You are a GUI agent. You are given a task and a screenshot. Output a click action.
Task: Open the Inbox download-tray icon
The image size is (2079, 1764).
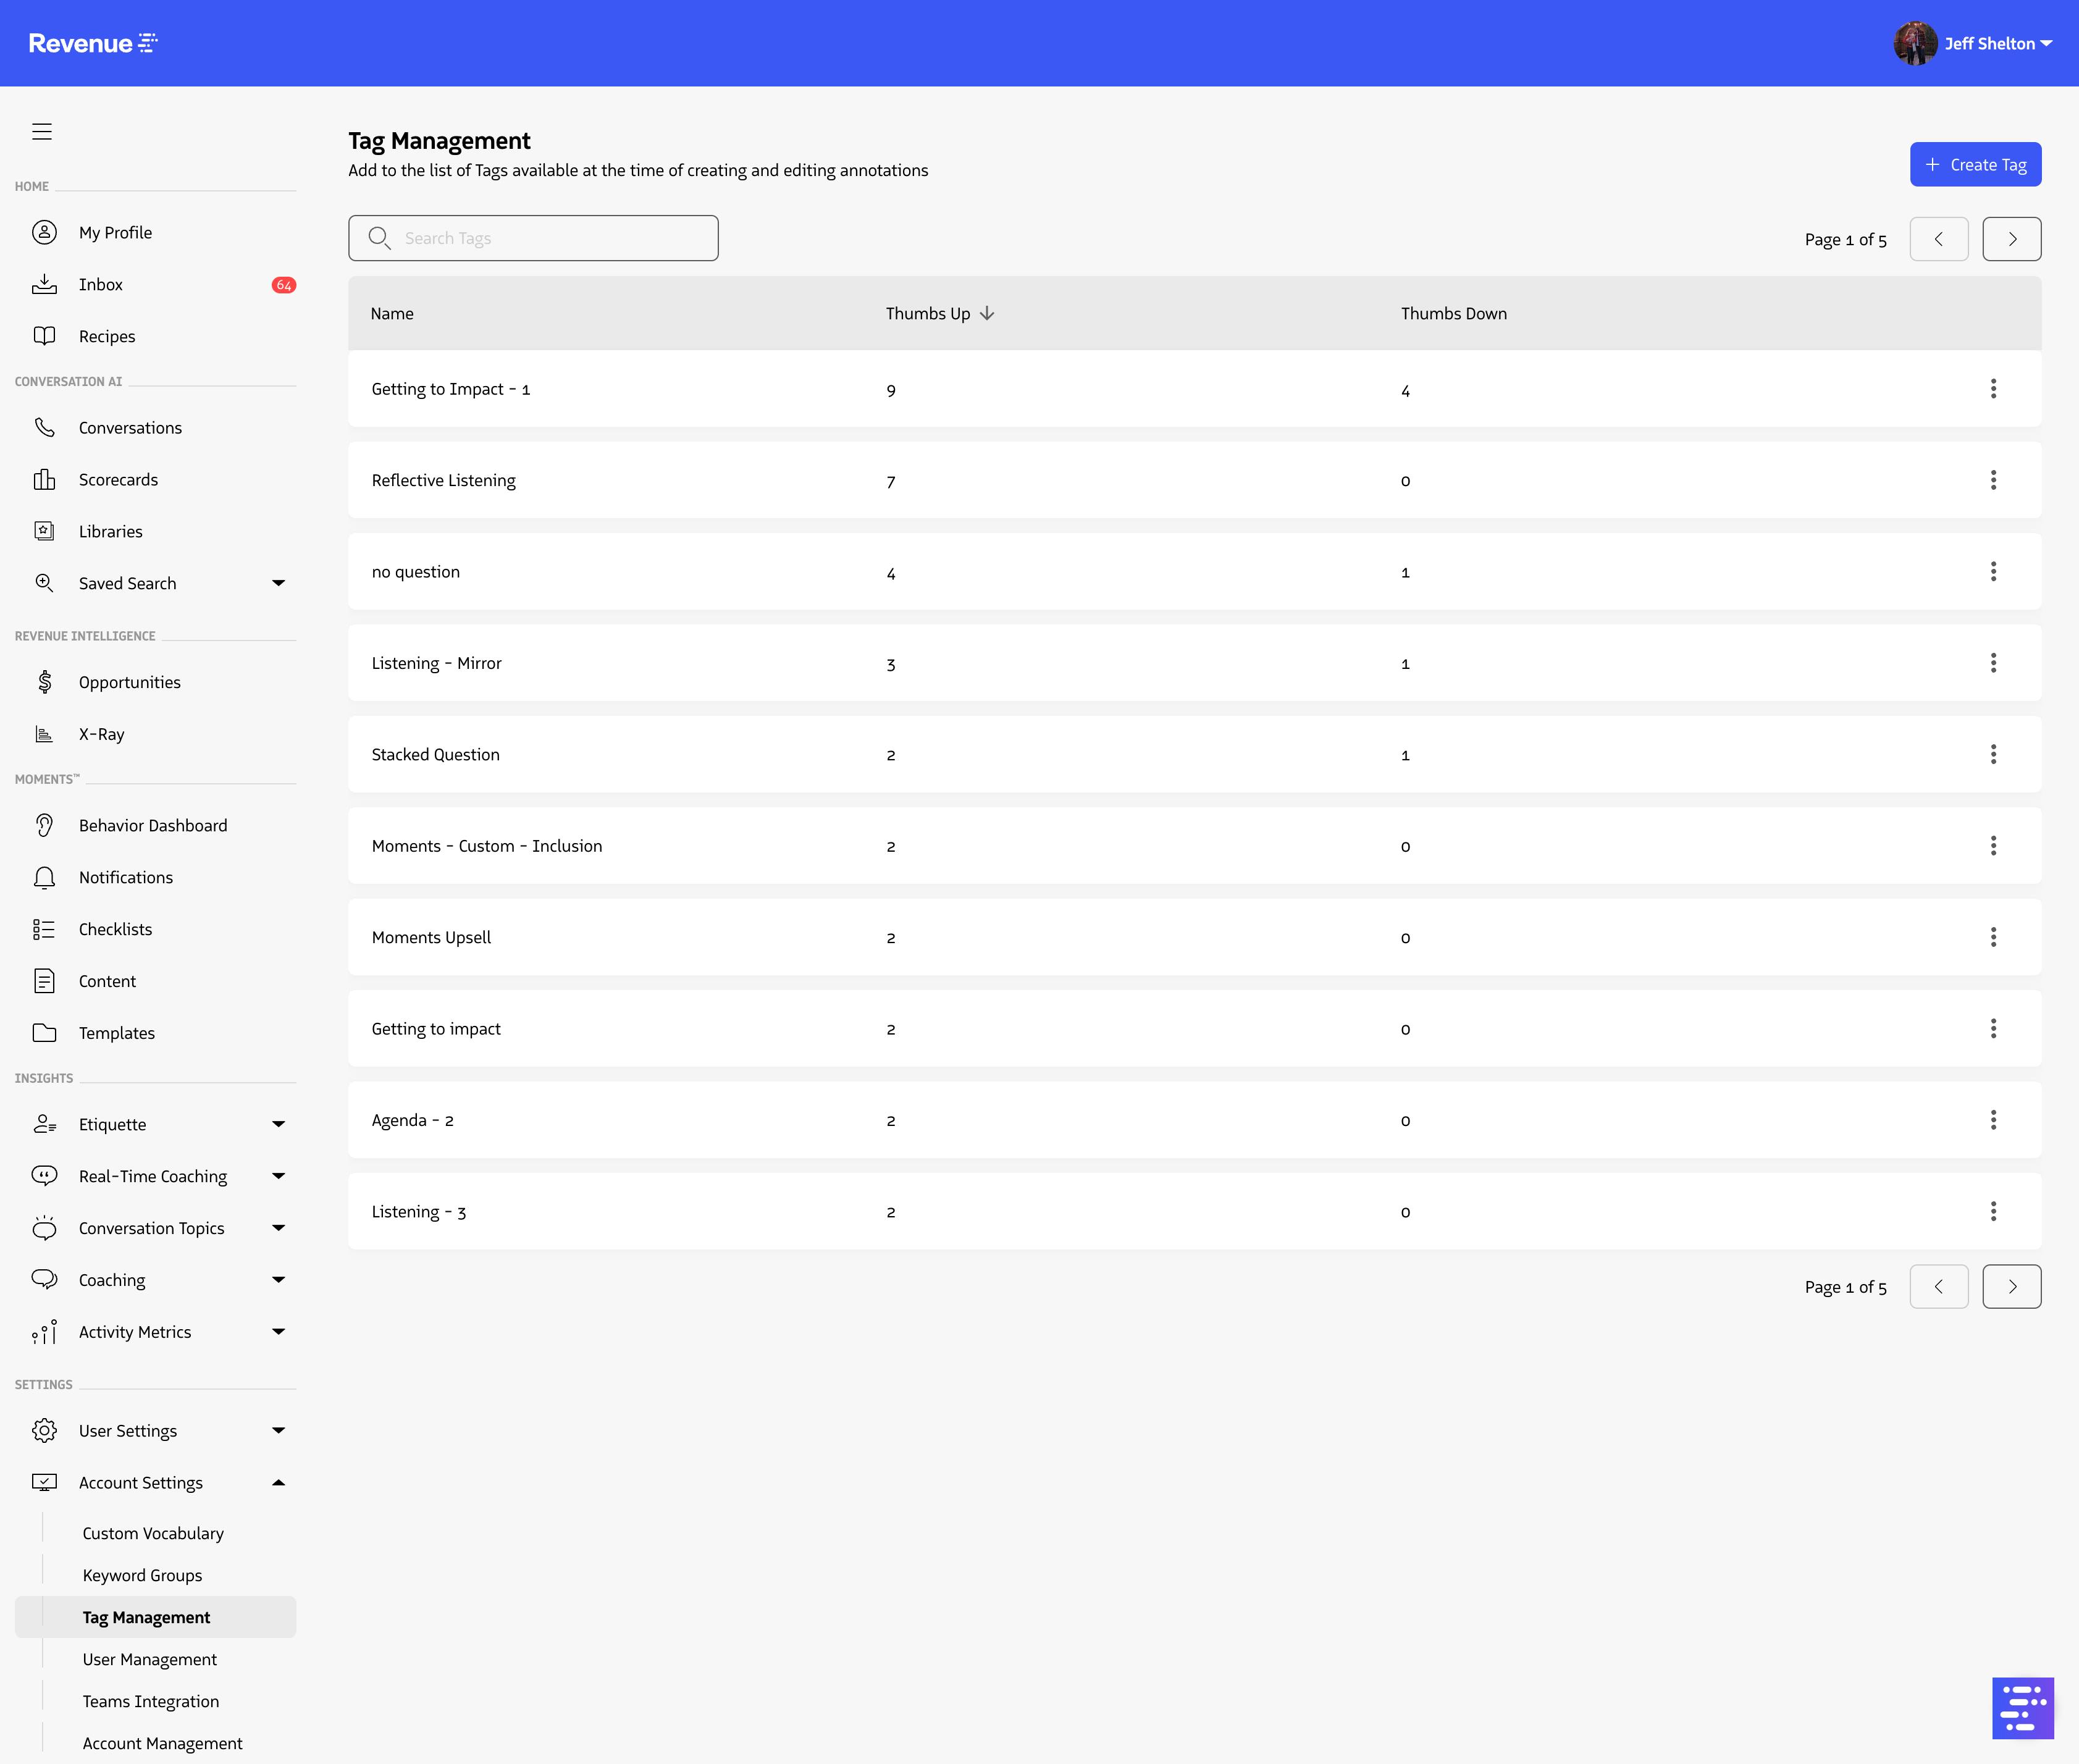coord(44,284)
